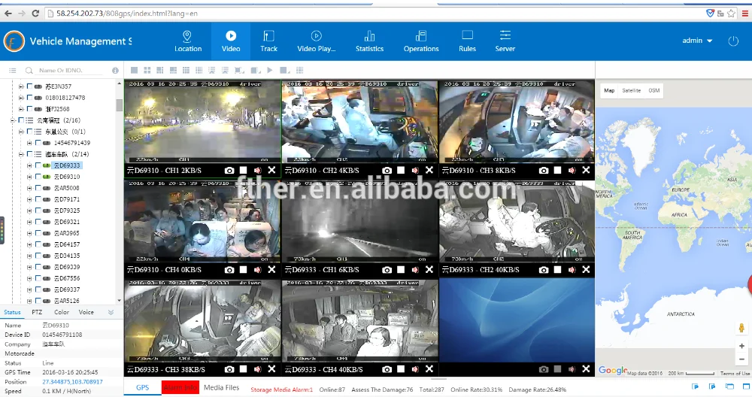Switch to the Color tab

(62, 311)
